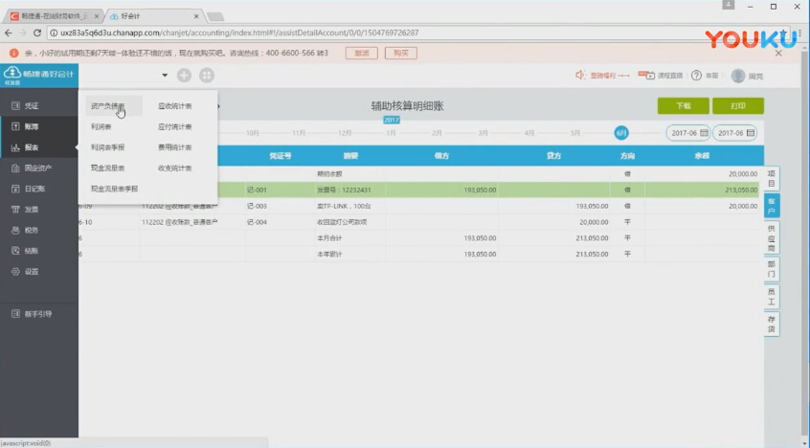Click the user avatar 周亮

pyautogui.click(x=738, y=76)
